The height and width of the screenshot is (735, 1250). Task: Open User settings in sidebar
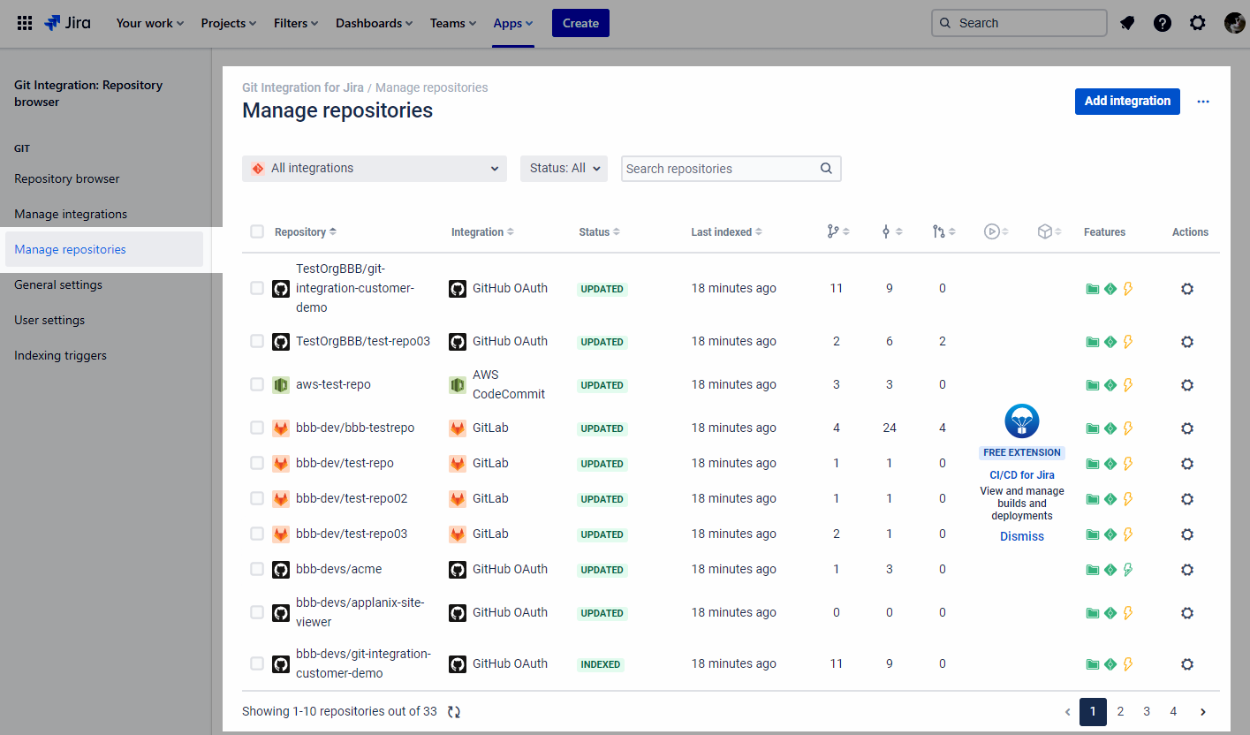(x=49, y=320)
